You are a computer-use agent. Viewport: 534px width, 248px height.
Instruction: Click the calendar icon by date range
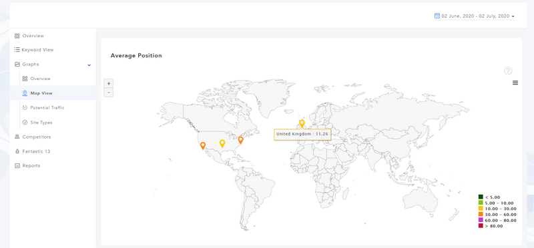[x=437, y=15]
